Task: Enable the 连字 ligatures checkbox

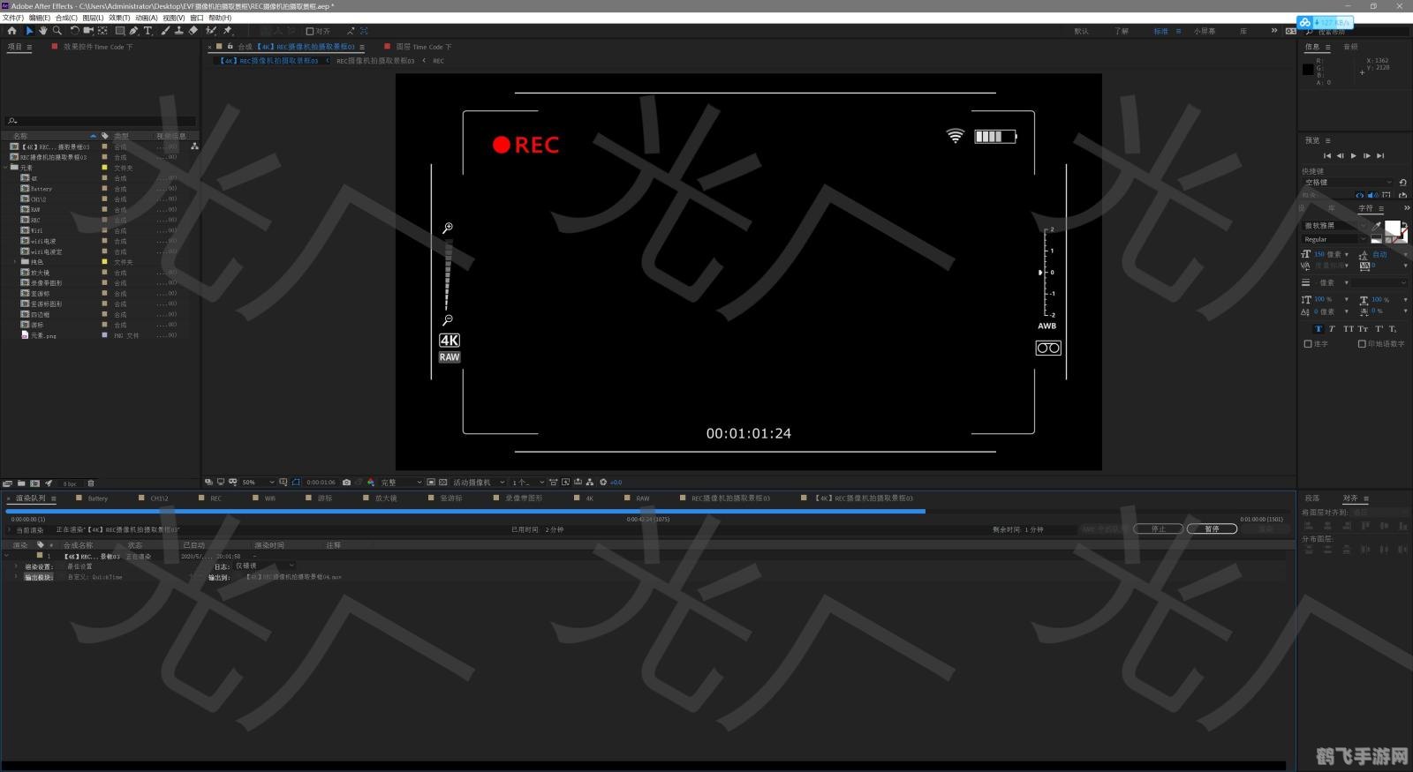Action: click(1308, 344)
